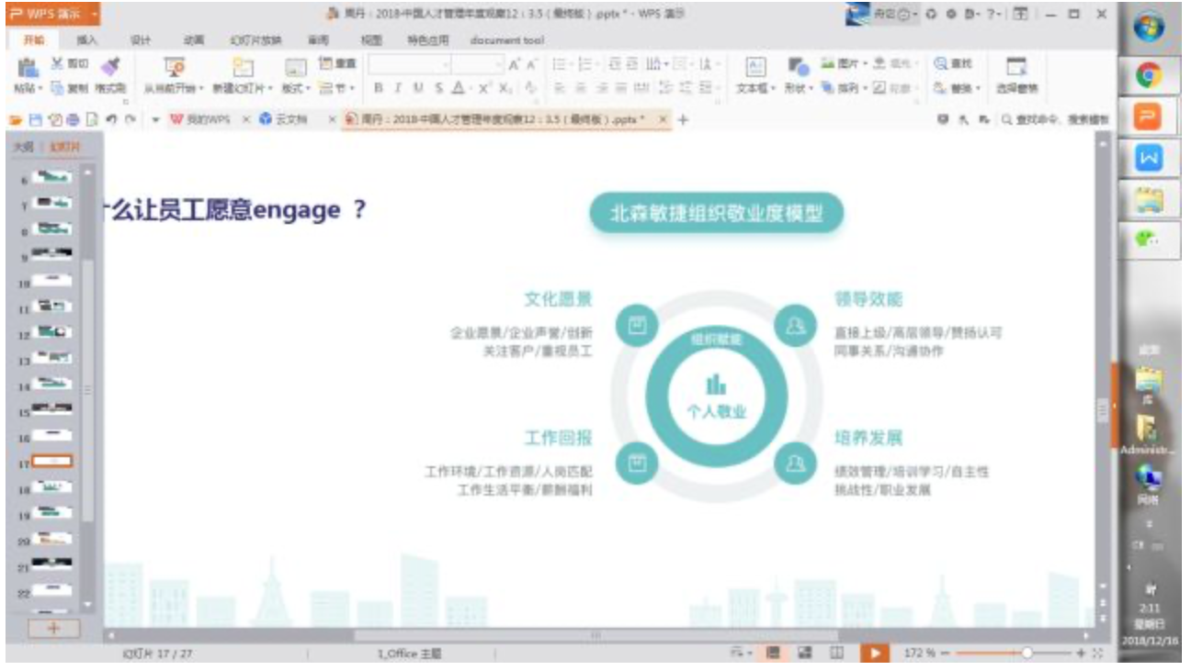Click the Find (查找) magnifier icon

[x=941, y=64]
